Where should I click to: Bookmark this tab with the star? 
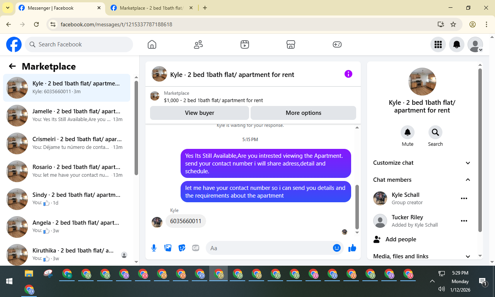point(453,24)
